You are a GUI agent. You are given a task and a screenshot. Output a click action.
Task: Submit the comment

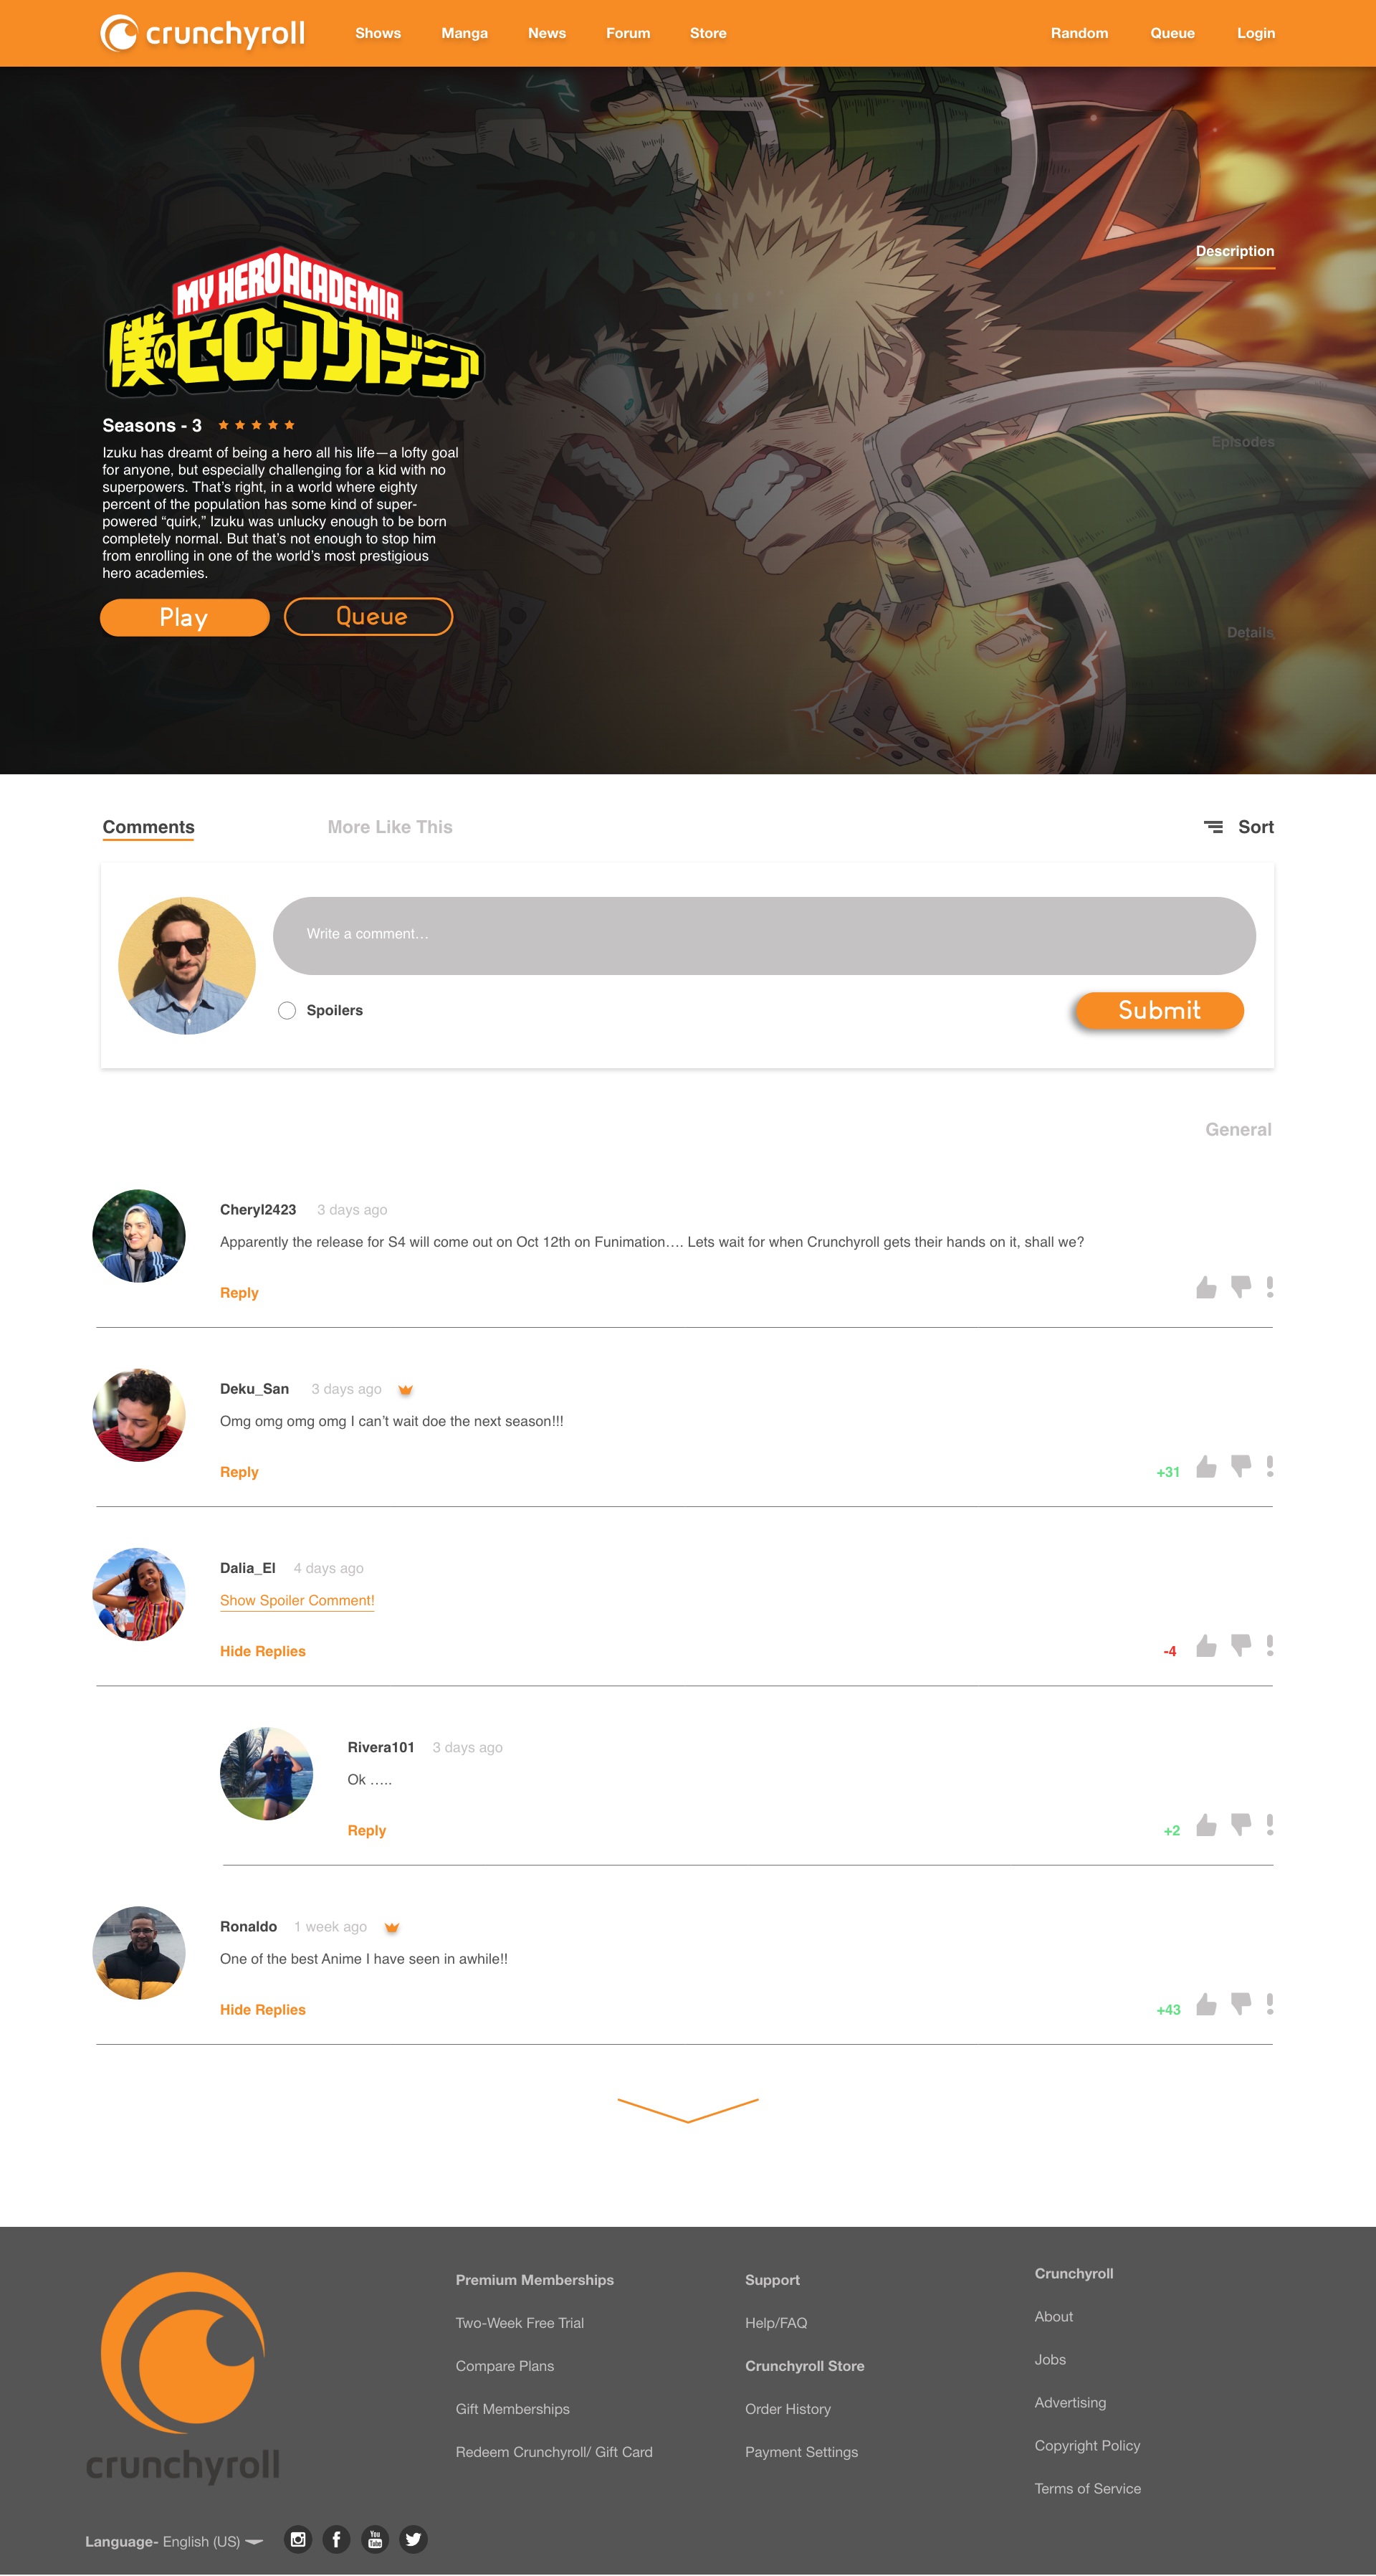click(x=1159, y=1010)
